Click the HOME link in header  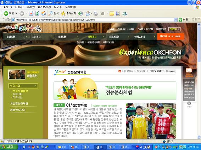coord(112,29)
